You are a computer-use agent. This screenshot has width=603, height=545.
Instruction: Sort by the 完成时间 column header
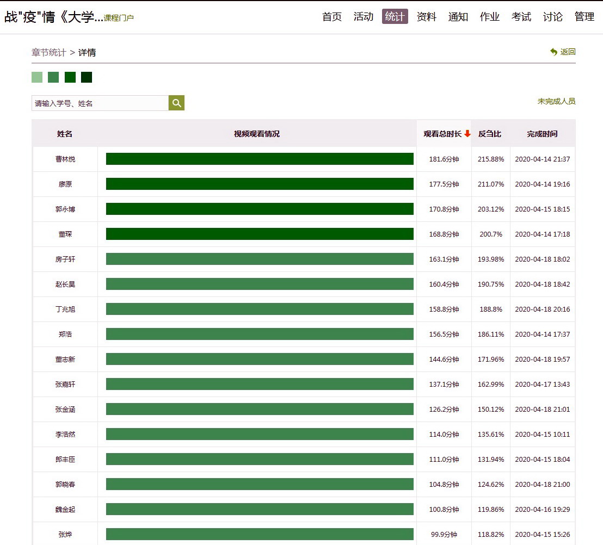point(542,134)
